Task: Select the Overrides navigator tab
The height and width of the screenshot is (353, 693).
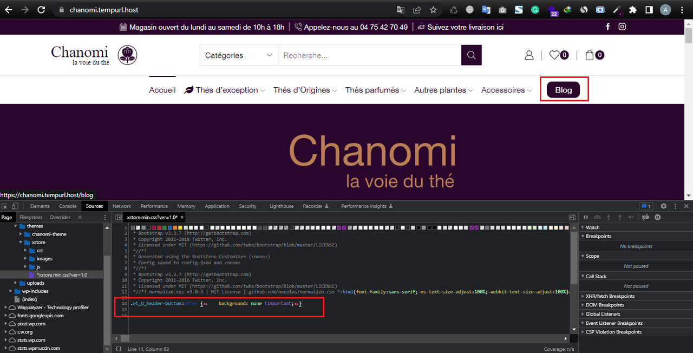Action: 60,217
